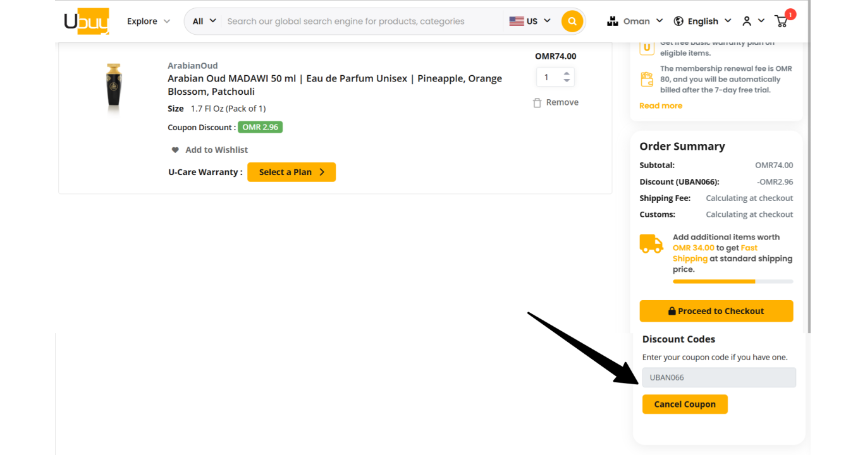Open the shopping cart icon
This screenshot has height=455, width=865.
pos(782,21)
